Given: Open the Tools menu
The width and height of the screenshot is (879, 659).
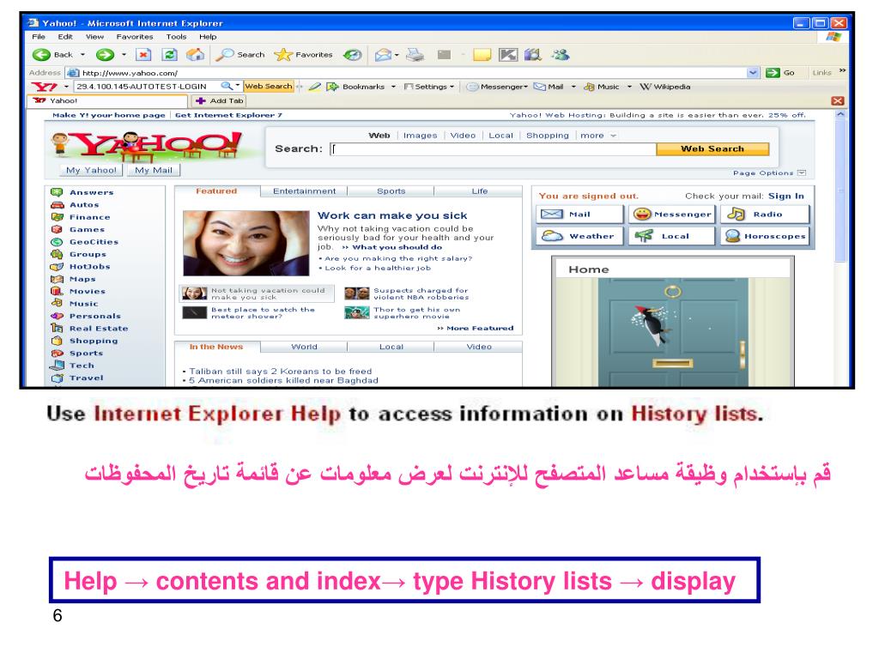Looking at the screenshot, I should pos(176,36).
